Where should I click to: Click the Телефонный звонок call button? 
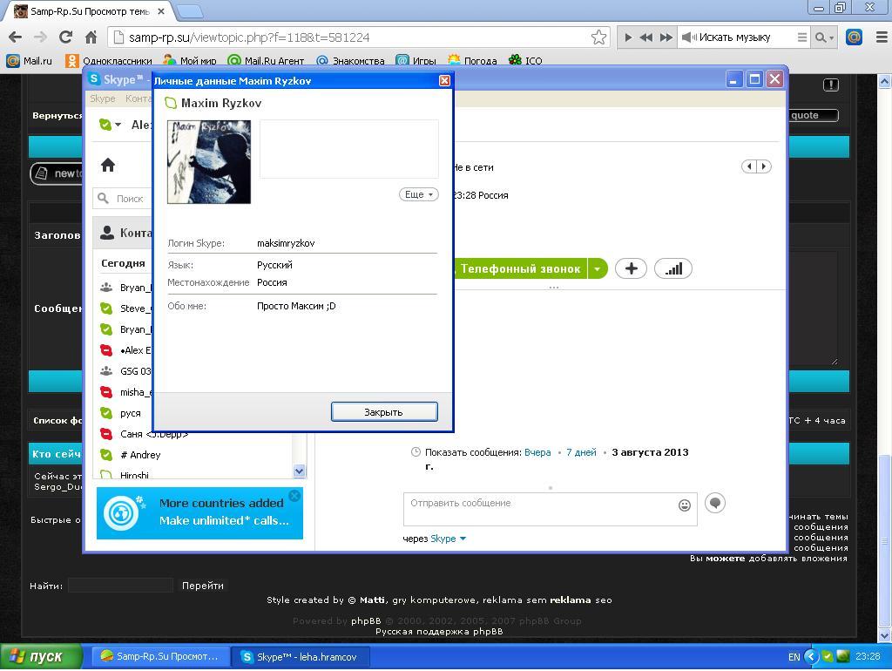(x=519, y=268)
